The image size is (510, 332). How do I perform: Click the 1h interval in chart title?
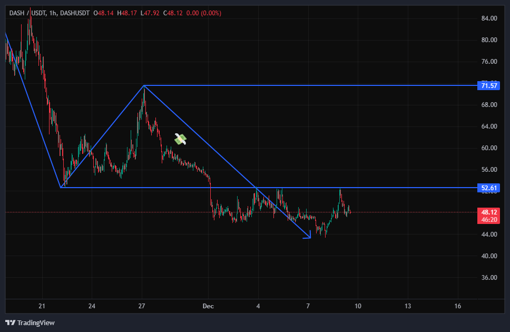tap(52, 12)
